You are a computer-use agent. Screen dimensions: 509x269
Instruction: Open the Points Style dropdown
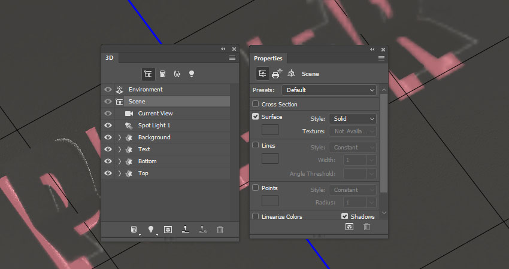[x=353, y=190]
